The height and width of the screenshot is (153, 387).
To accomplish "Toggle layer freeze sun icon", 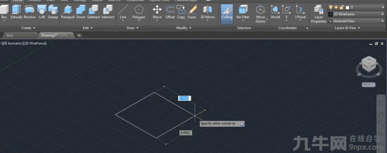I will click(336, 8).
